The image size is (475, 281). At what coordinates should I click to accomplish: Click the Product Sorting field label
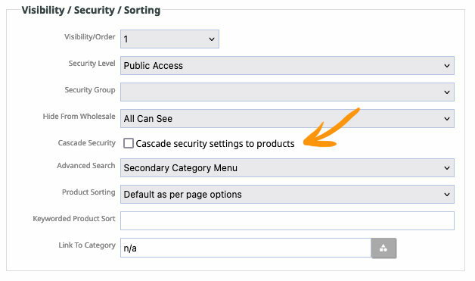(x=88, y=192)
